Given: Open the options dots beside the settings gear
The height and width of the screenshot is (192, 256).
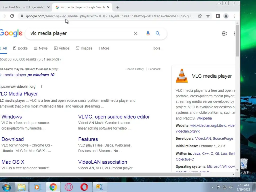Looking at the screenshot, I should click(x=234, y=33).
